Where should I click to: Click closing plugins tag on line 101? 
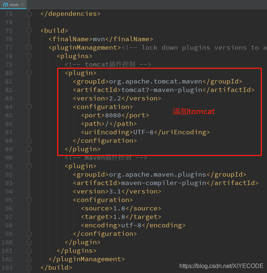click(77, 251)
